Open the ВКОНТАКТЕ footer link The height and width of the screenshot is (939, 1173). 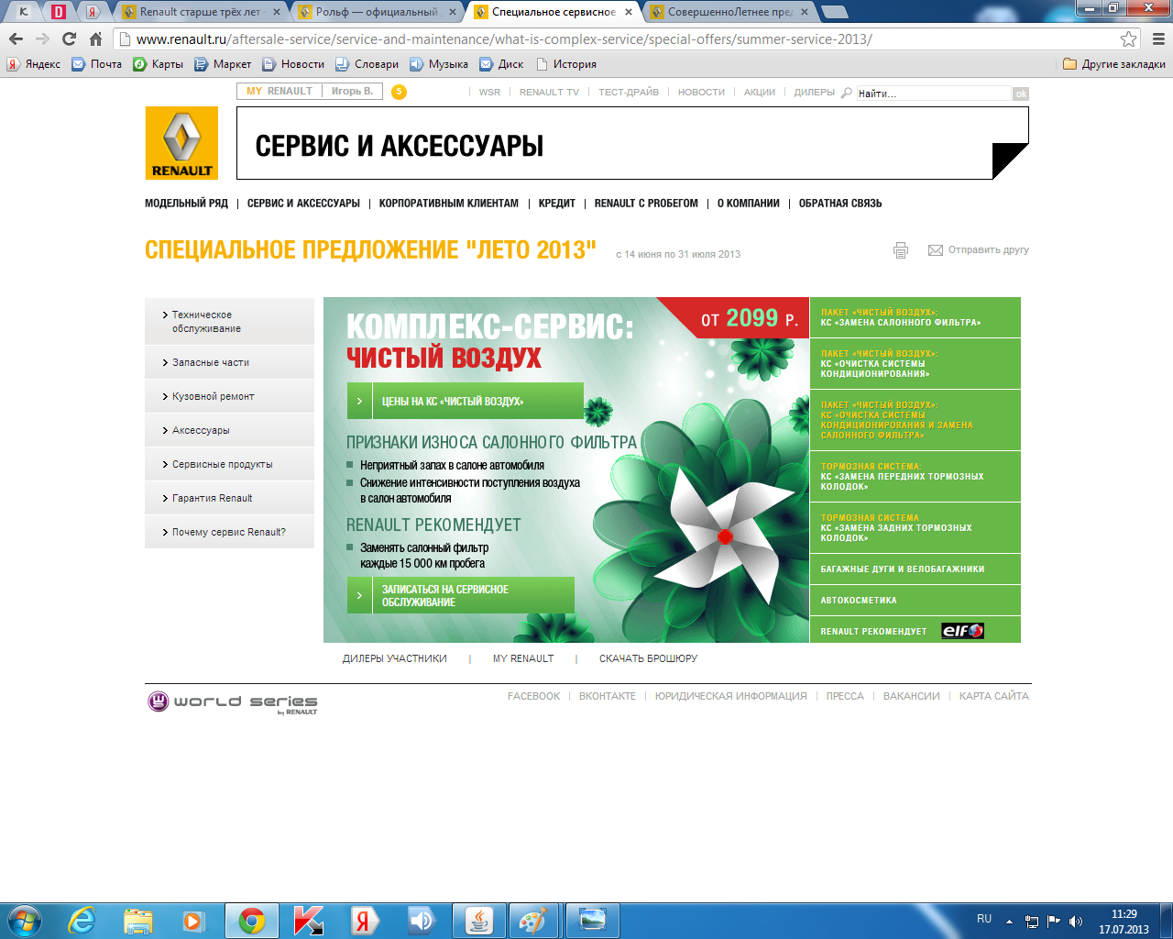coord(608,696)
